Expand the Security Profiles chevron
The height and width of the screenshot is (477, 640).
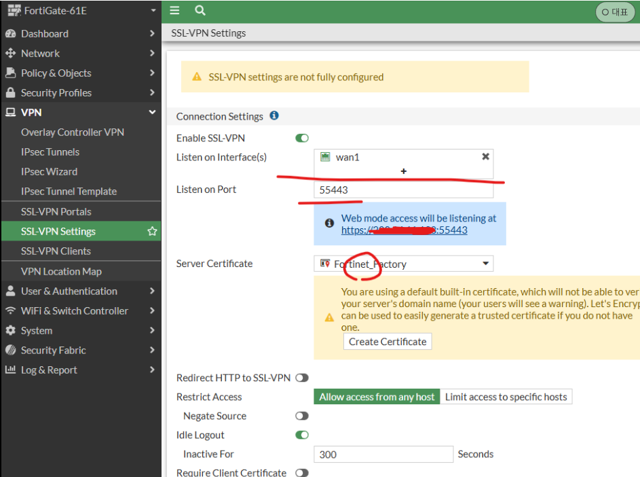pyautogui.click(x=152, y=92)
